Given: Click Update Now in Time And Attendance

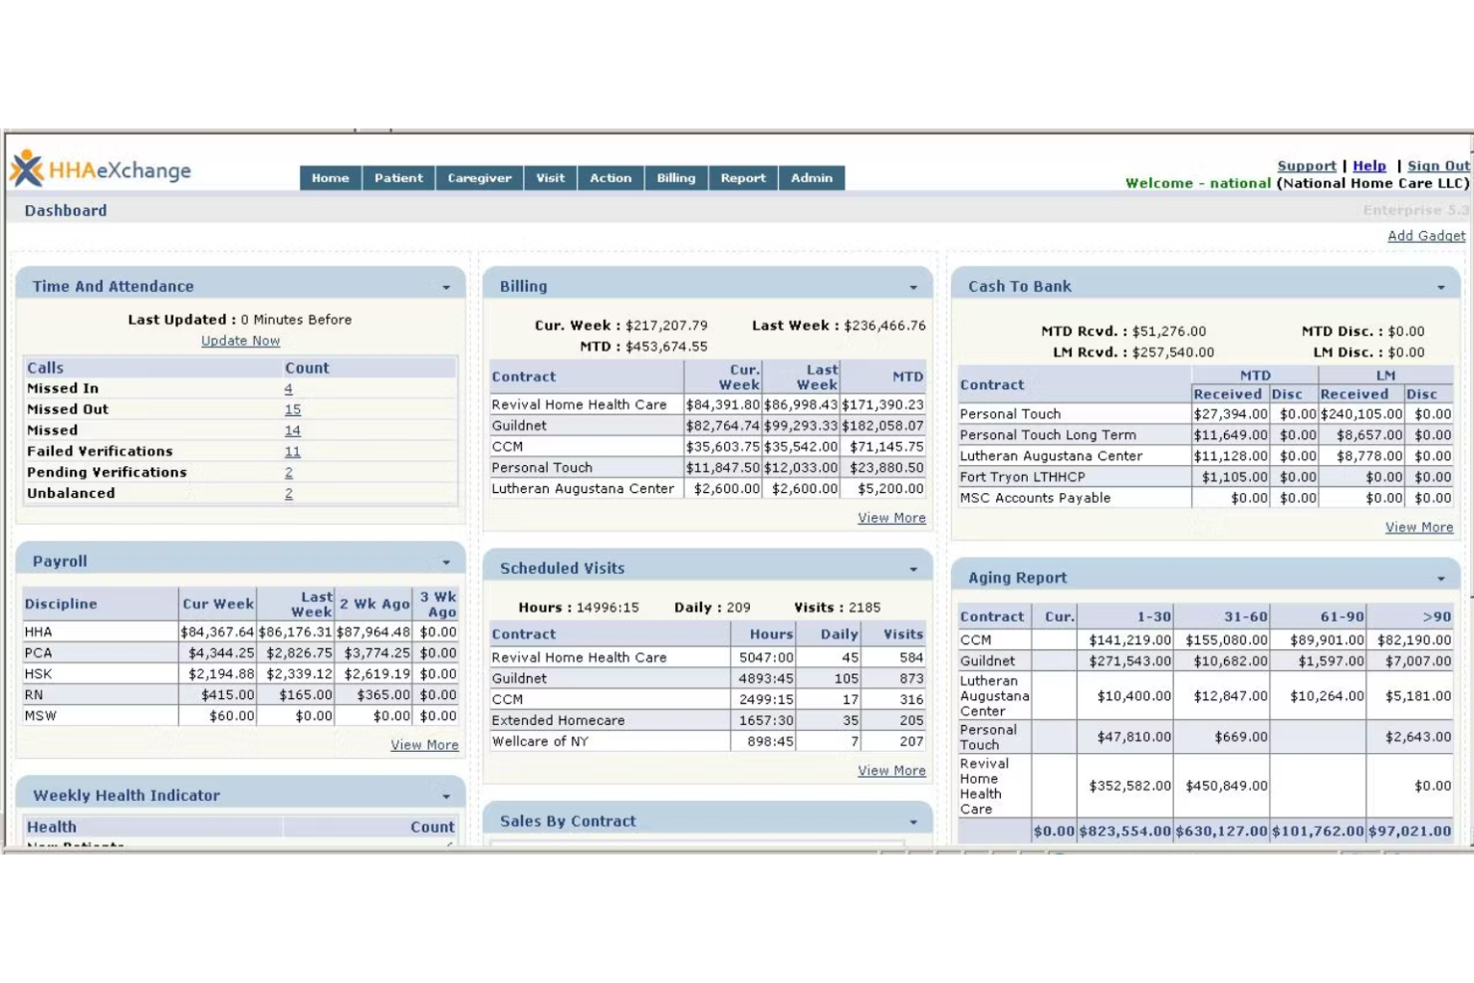Looking at the screenshot, I should [x=240, y=341].
